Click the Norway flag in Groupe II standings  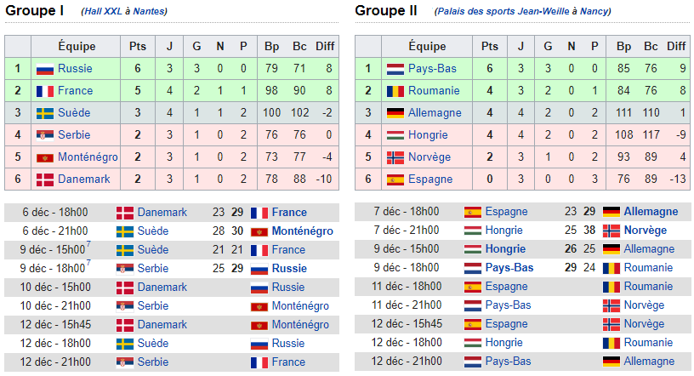(x=395, y=157)
